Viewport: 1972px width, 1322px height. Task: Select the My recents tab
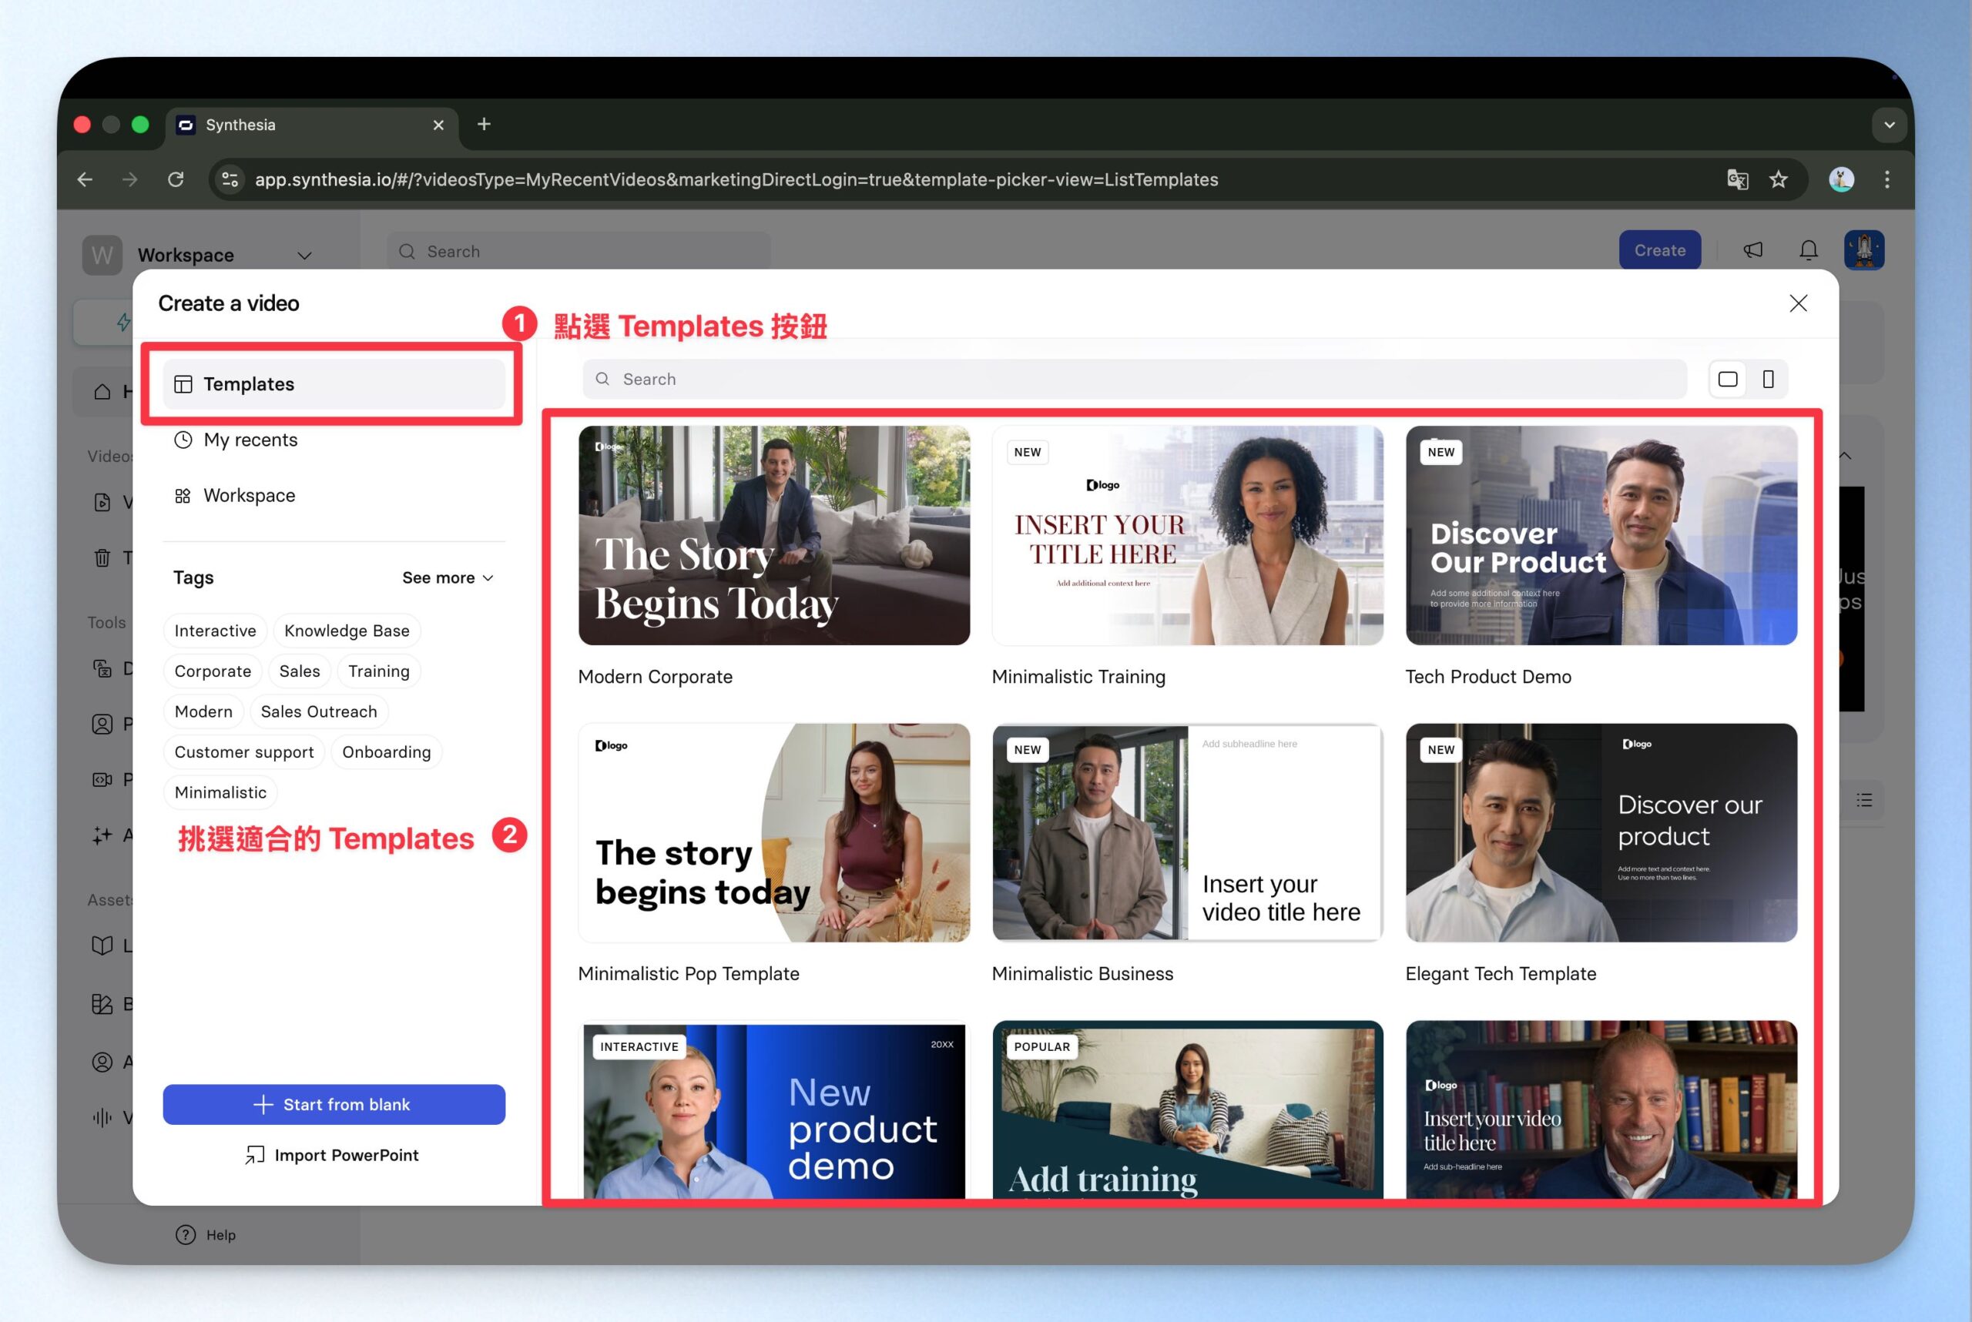250,440
